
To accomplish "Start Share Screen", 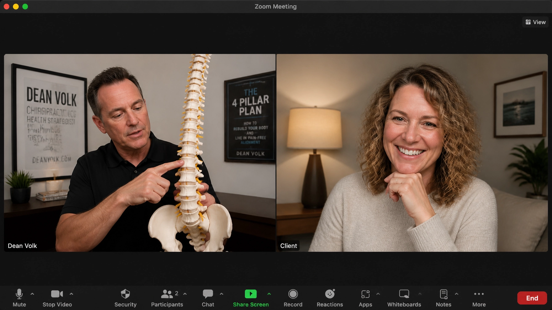I will (x=251, y=298).
